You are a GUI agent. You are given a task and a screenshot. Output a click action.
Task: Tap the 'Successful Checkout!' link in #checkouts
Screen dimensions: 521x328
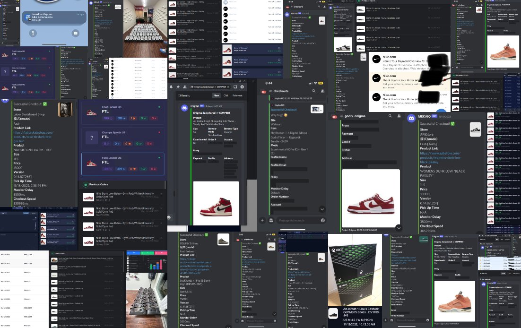283,109
